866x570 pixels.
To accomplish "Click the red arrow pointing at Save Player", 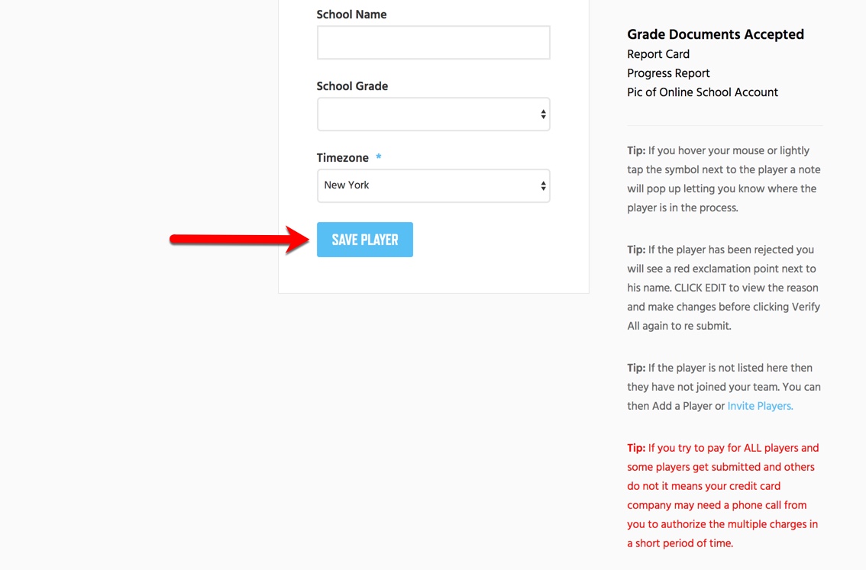I will click(x=240, y=239).
